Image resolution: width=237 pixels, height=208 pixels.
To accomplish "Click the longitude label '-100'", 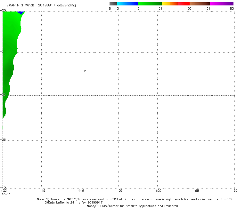I will point(157,191).
